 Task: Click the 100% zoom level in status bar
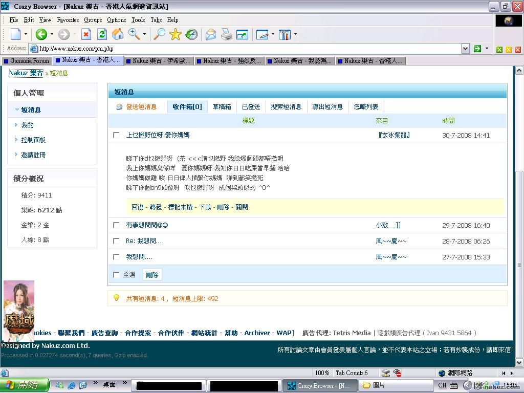(x=322, y=373)
